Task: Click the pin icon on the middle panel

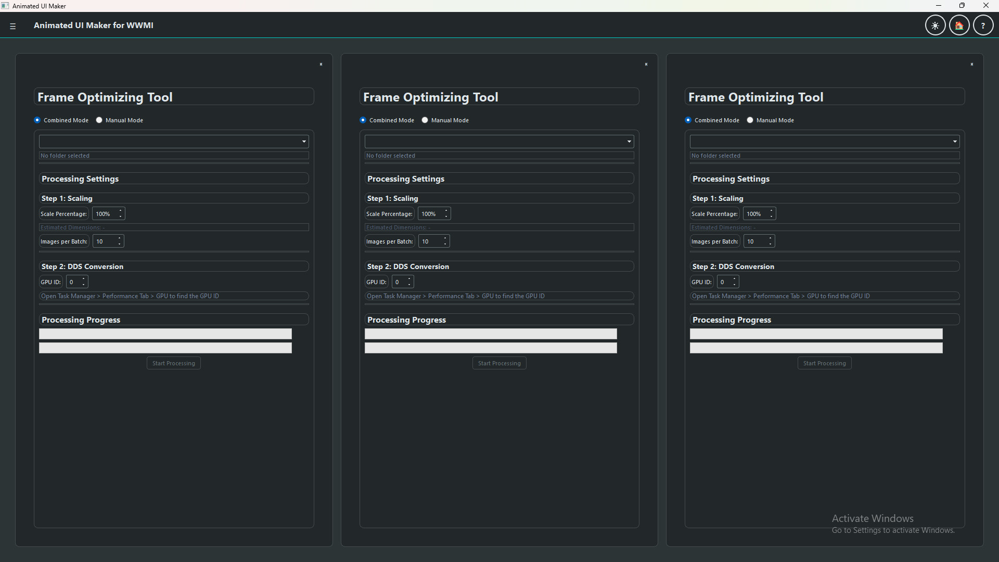Action: [x=646, y=64]
